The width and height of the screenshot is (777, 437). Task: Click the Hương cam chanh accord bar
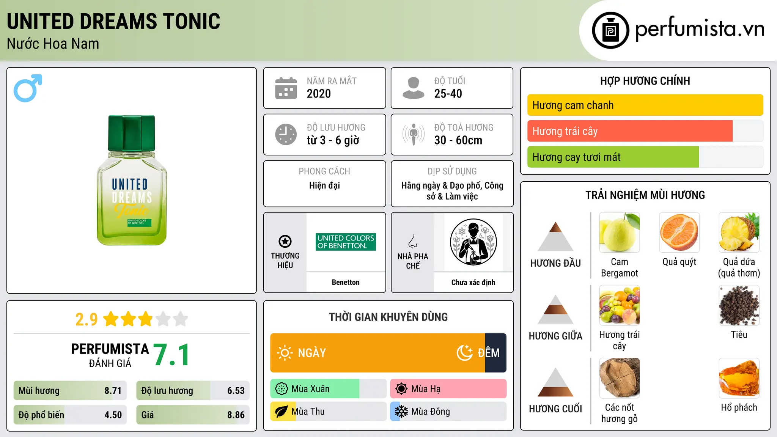pyautogui.click(x=645, y=105)
